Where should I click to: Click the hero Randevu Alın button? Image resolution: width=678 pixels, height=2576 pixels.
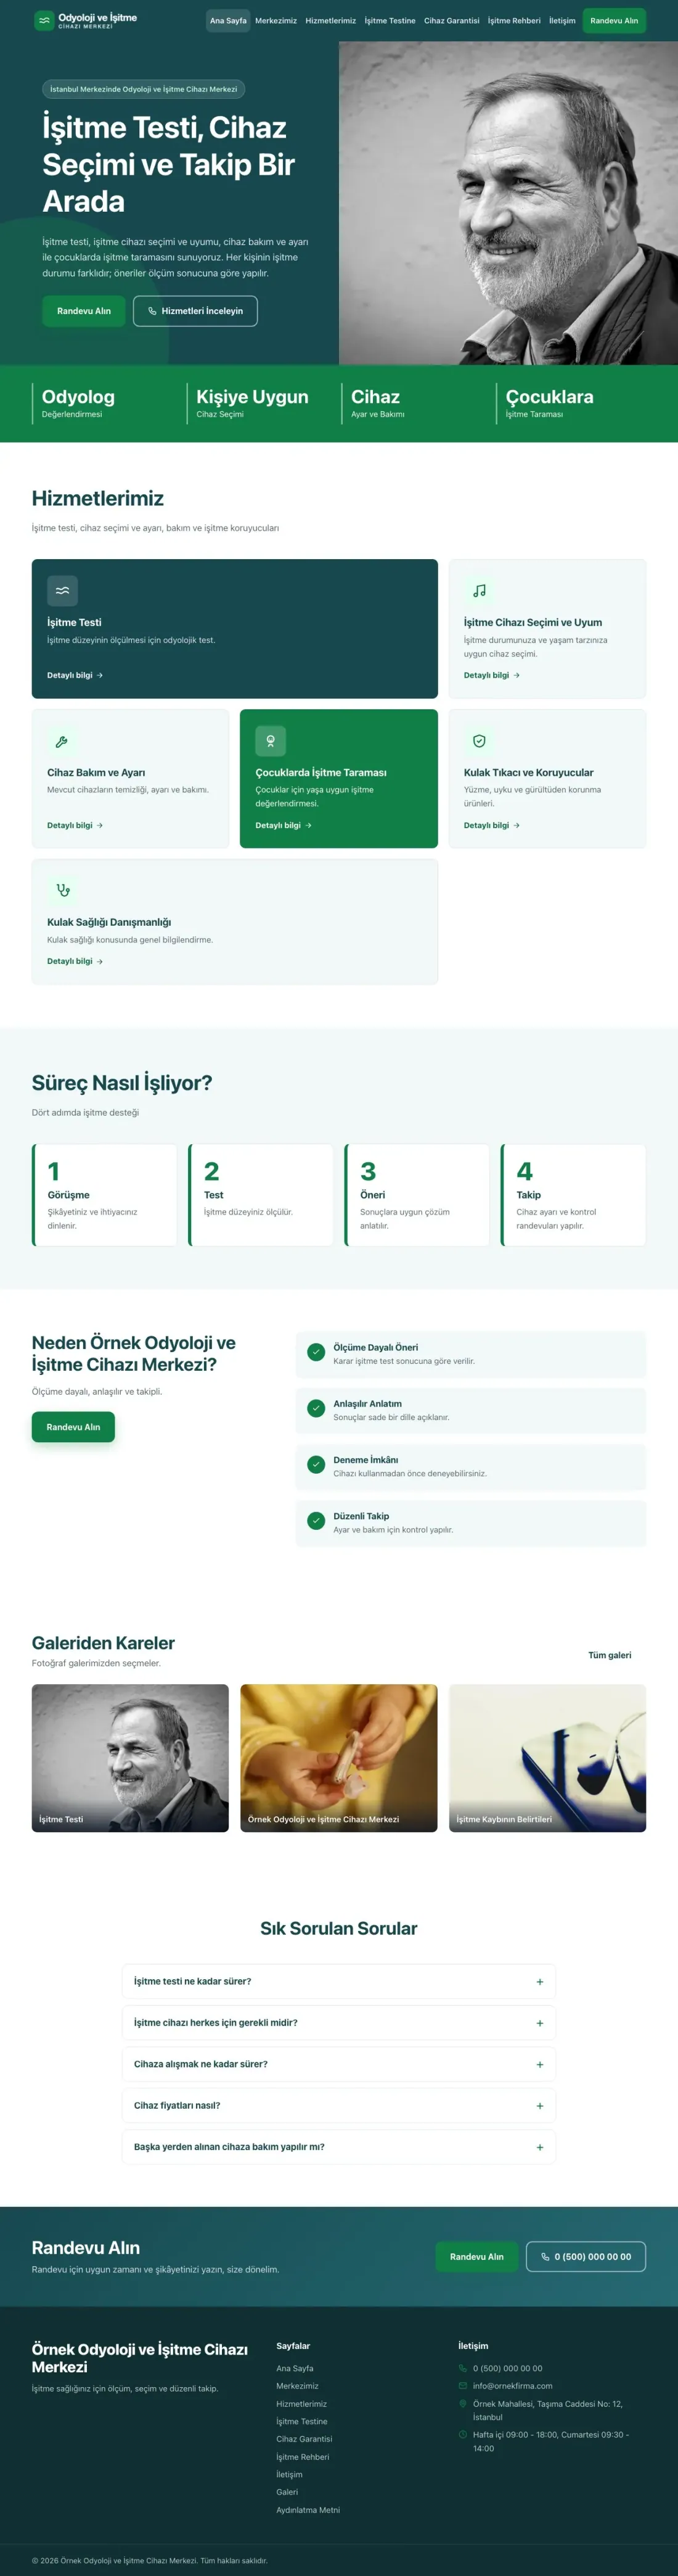(84, 311)
